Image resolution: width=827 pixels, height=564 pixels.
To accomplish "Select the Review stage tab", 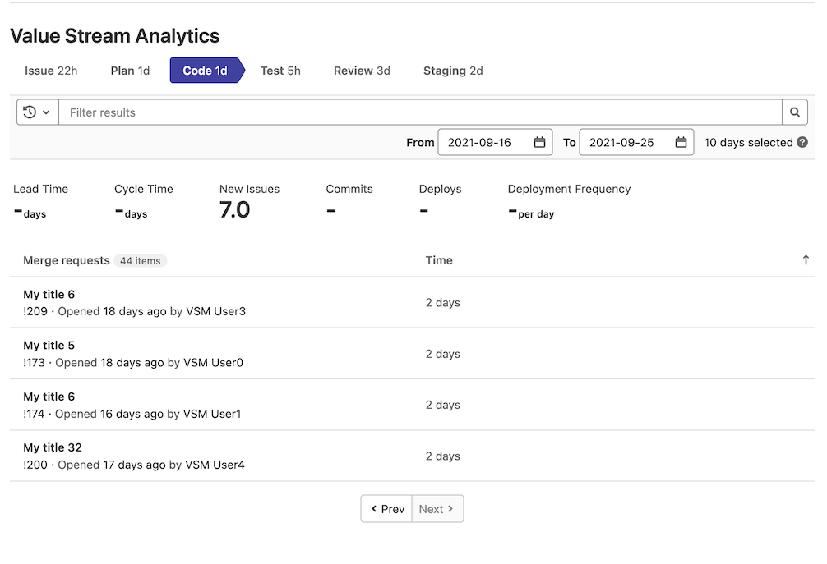I will point(362,71).
